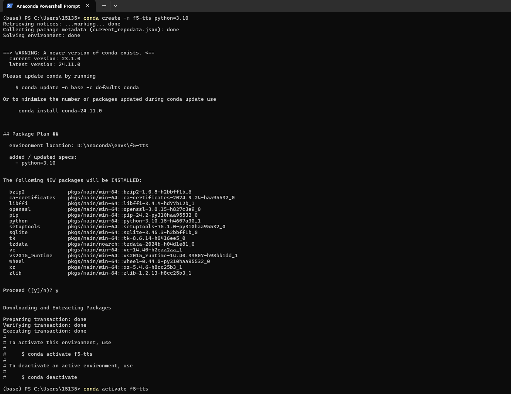The image size is (511, 394).
Task: Click the 'Retrieving notices: ...working... done' line
Action: coord(62,24)
